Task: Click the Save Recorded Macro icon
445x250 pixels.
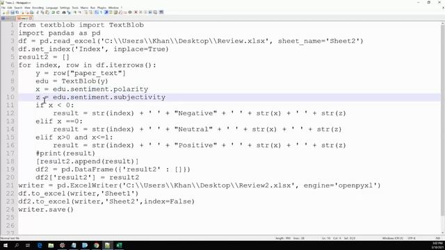Action: pos(156,12)
